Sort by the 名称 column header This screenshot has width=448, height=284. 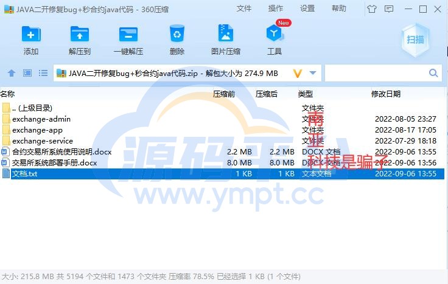coord(7,94)
